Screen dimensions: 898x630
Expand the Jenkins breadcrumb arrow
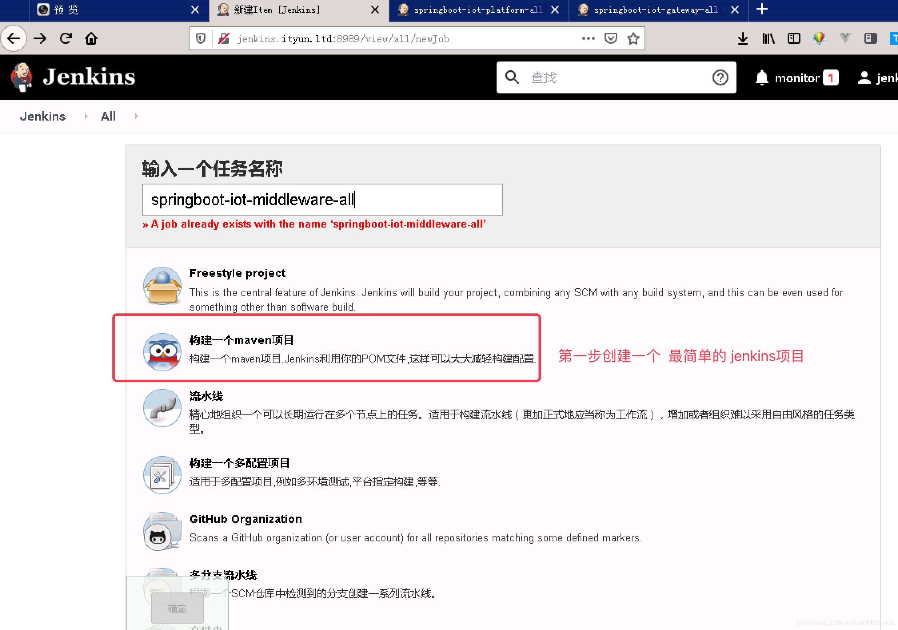(86, 116)
